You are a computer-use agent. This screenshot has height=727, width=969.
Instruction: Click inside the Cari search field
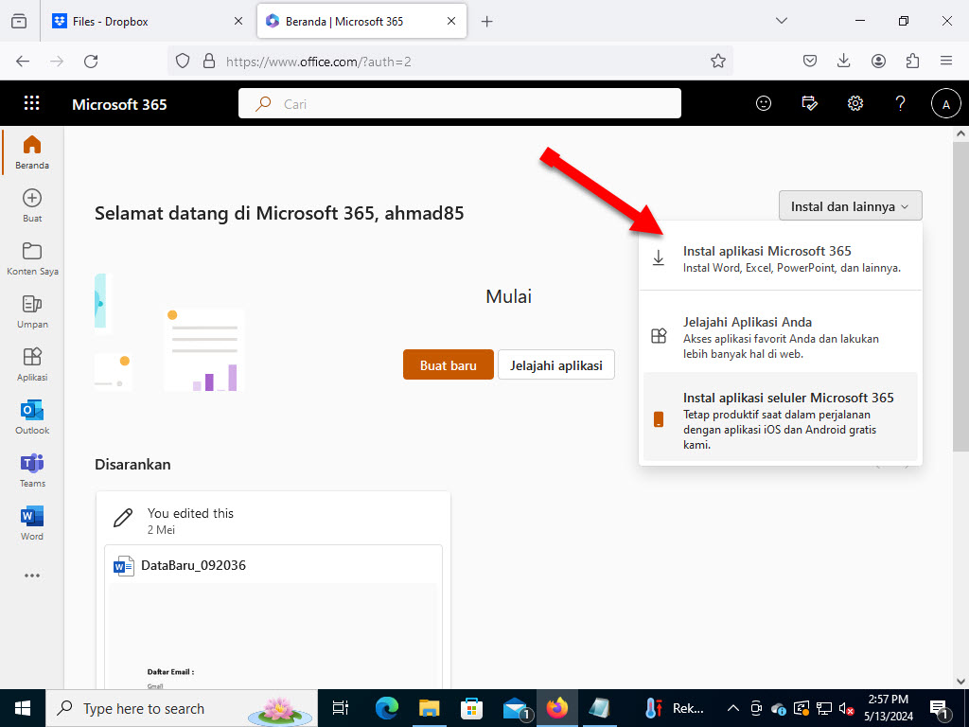pos(459,103)
